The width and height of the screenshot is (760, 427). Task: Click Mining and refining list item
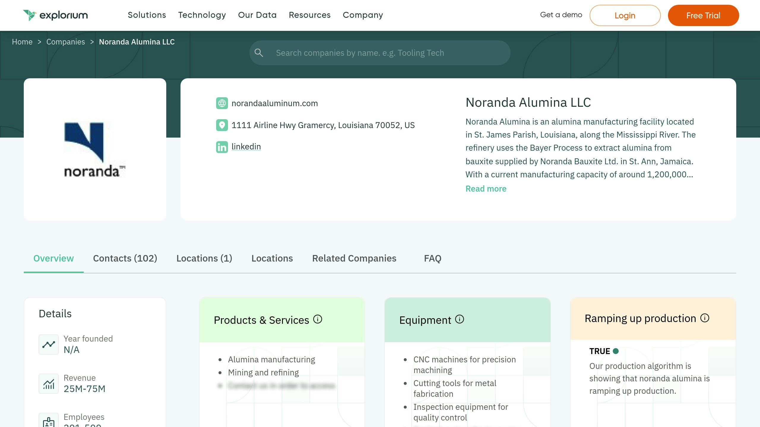click(x=263, y=372)
